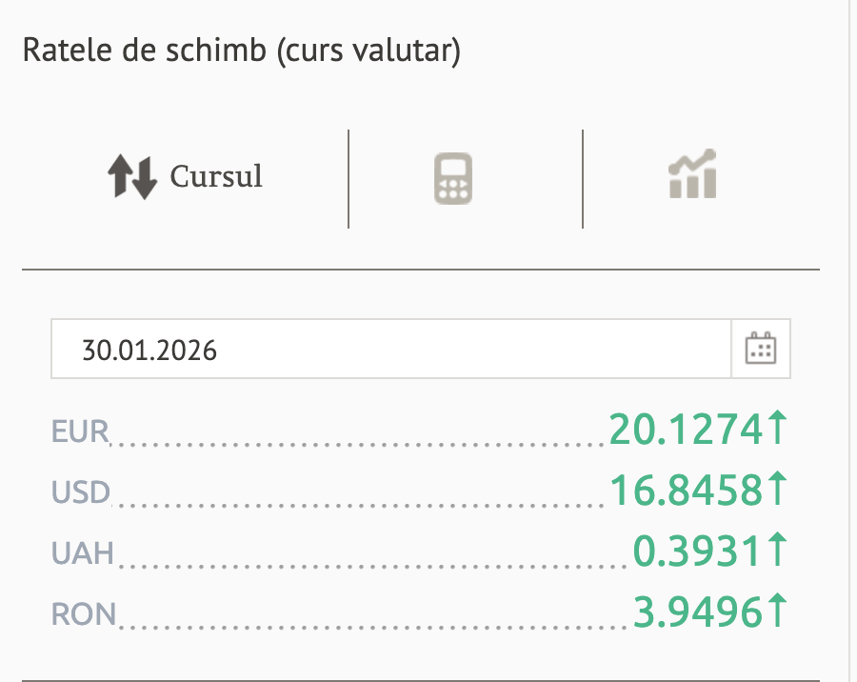
Task: Click the green up arrow next to RON rate
Action: click(778, 610)
